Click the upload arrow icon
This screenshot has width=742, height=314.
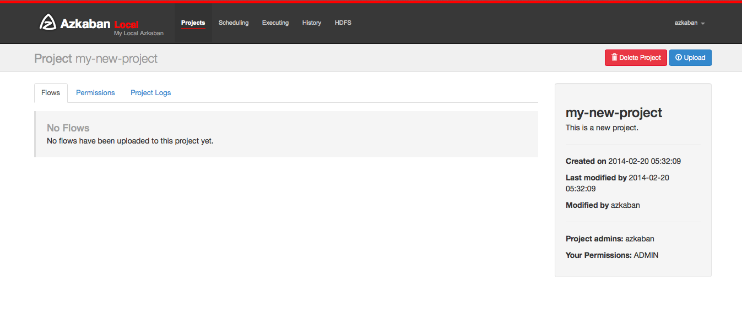pyautogui.click(x=679, y=57)
